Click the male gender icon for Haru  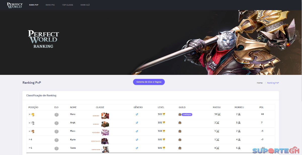[x=137, y=114]
